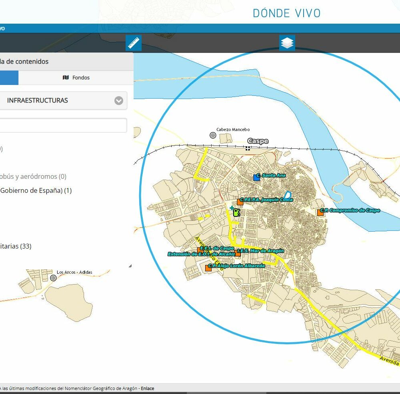Switch to the Fondos tab
The width and height of the screenshot is (400, 394).
(76, 78)
